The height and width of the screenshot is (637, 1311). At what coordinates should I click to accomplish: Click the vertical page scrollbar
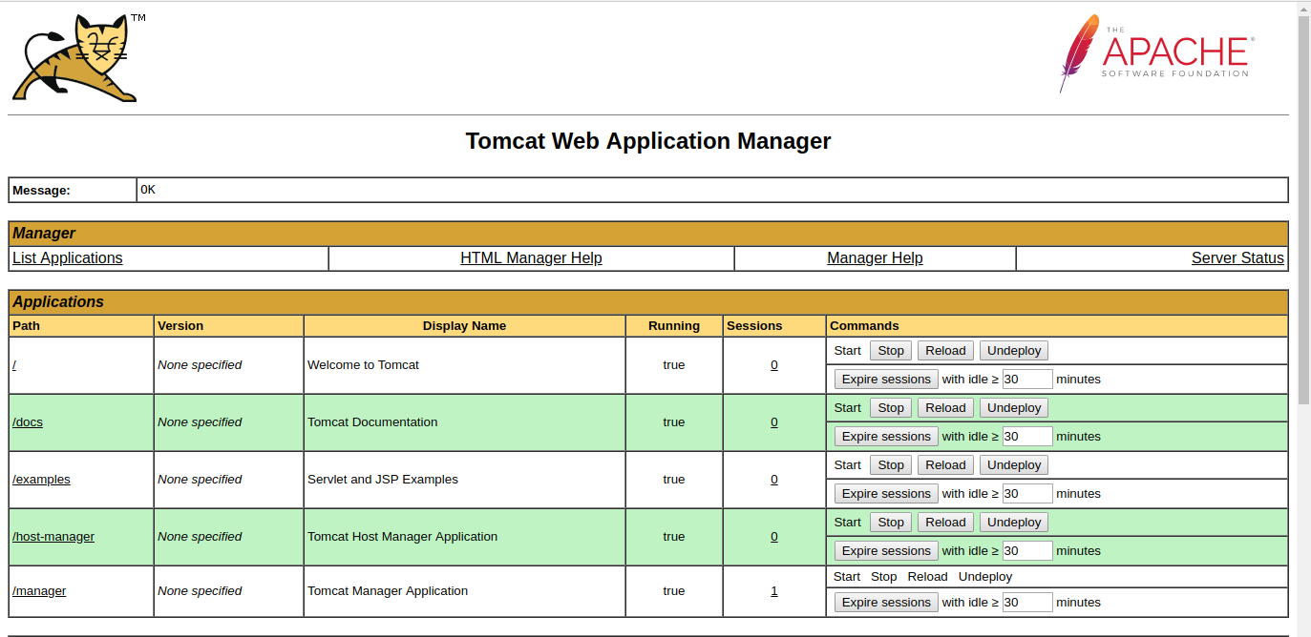tap(1303, 210)
